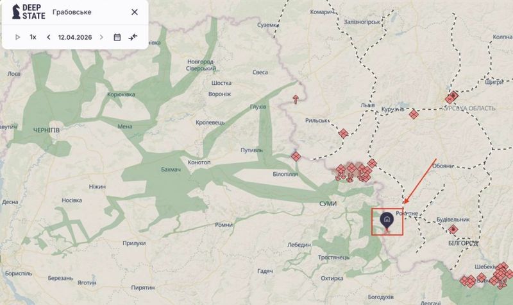Open the calendar date picker
Image resolution: width=513 pixels, height=305 pixels.
coord(117,37)
